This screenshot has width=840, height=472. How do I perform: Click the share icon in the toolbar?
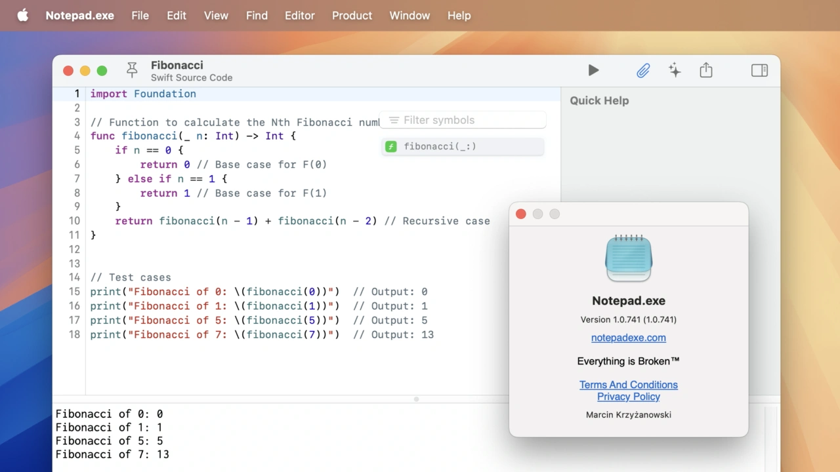(x=706, y=70)
